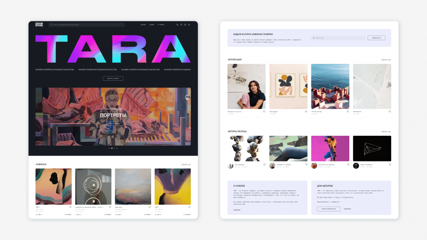Image resolution: width=427 pixels, height=240 pixels.
Task: Open the Каталог menu item
Action: [x=143, y=25]
